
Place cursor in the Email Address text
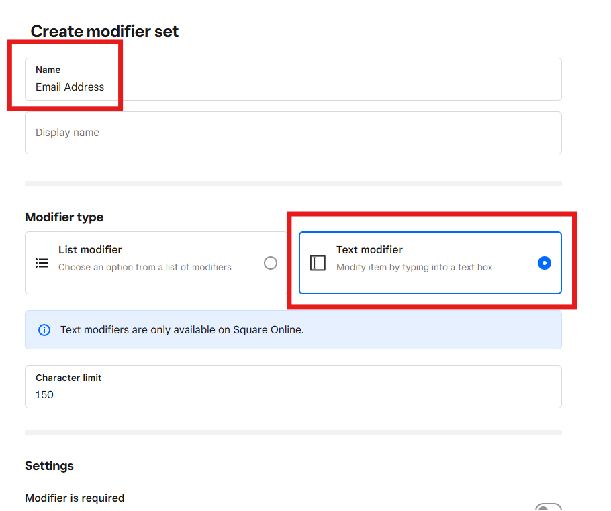coord(70,87)
